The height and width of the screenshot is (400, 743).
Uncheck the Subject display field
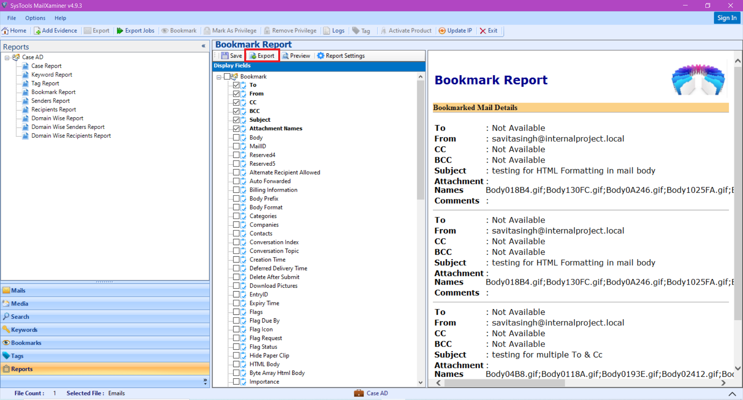pyautogui.click(x=236, y=120)
